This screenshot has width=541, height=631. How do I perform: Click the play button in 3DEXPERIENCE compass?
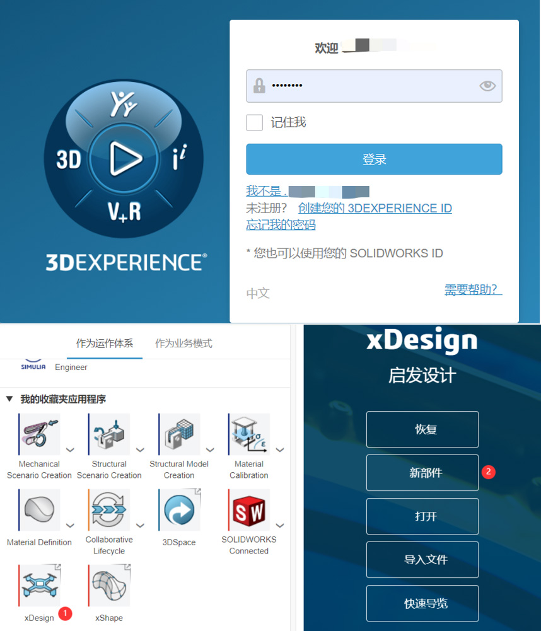(x=124, y=159)
